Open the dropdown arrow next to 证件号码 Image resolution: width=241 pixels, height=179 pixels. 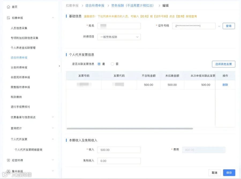click(219, 26)
